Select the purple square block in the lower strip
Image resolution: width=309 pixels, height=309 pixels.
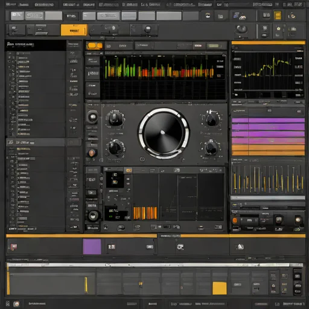(92, 247)
